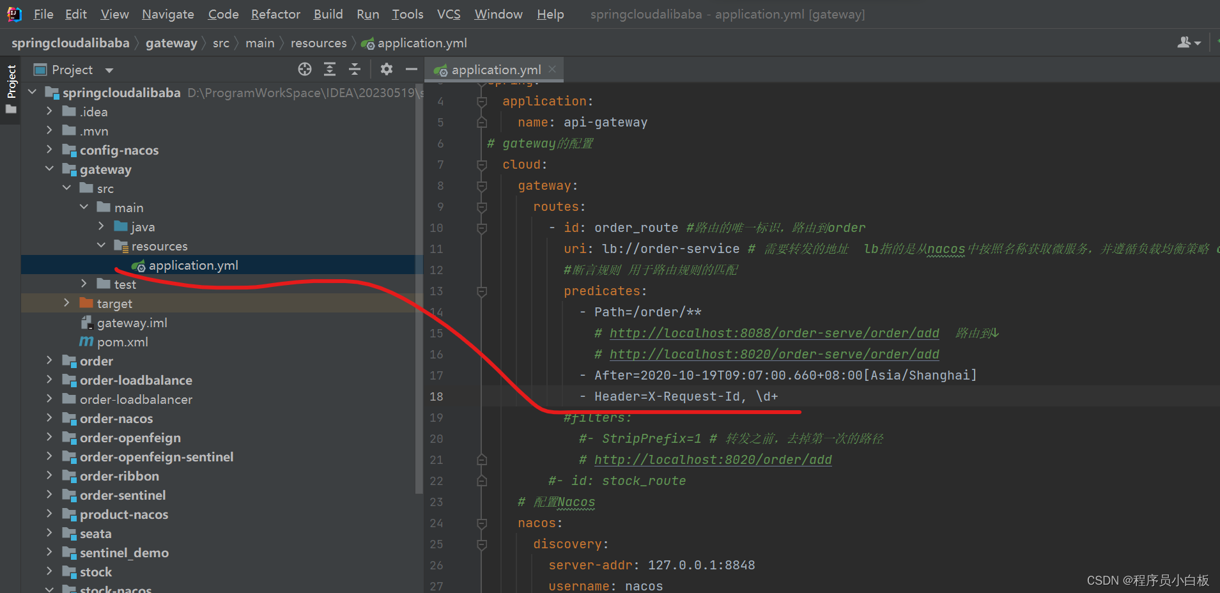Collapse the gateway module
This screenshot has height=593, width=1220.
[49, 169]
